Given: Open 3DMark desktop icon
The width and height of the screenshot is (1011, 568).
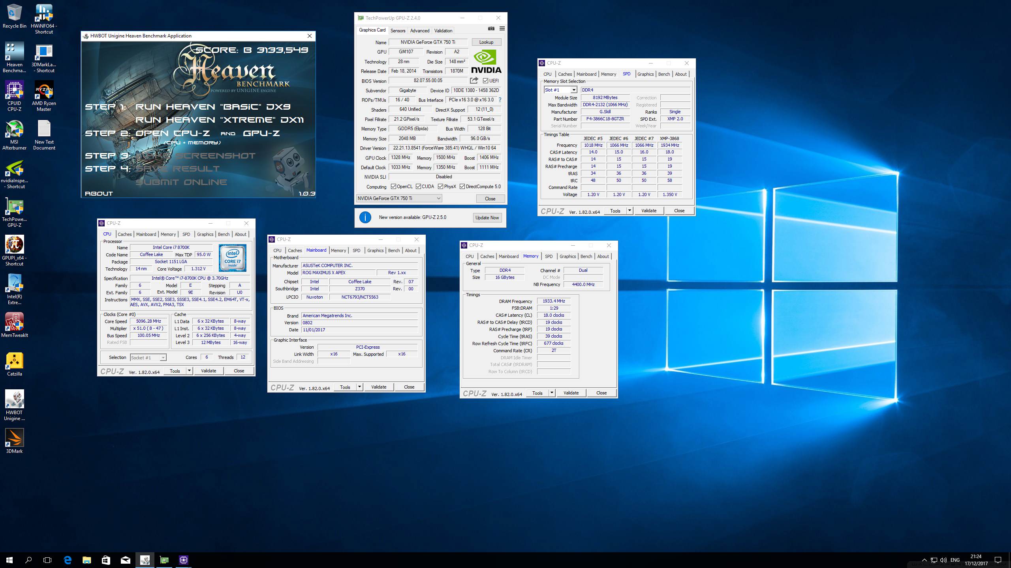Looking at the screenshot, I should [14, 441].
